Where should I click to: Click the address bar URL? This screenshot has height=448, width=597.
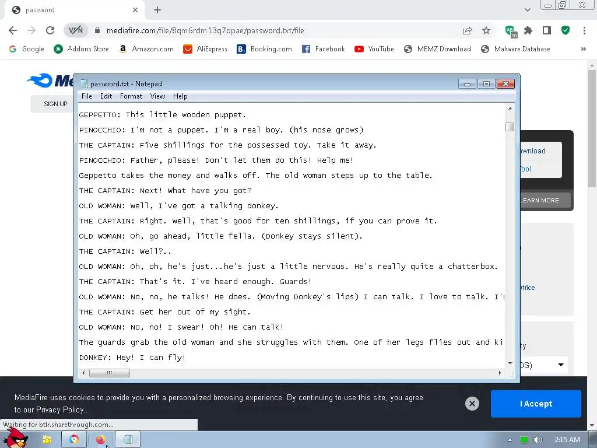tap(205, 30)
